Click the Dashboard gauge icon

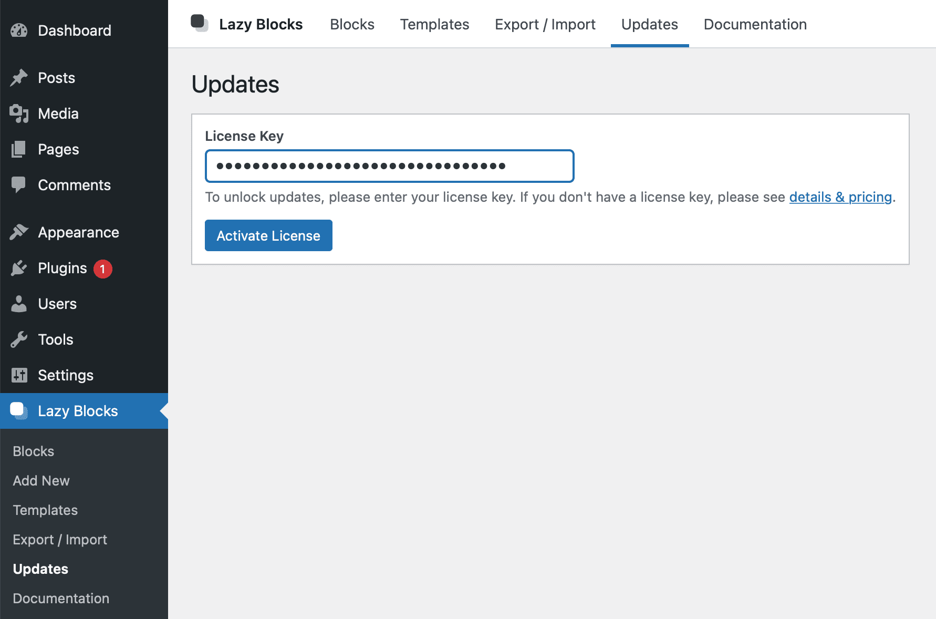tap(19, 30)
